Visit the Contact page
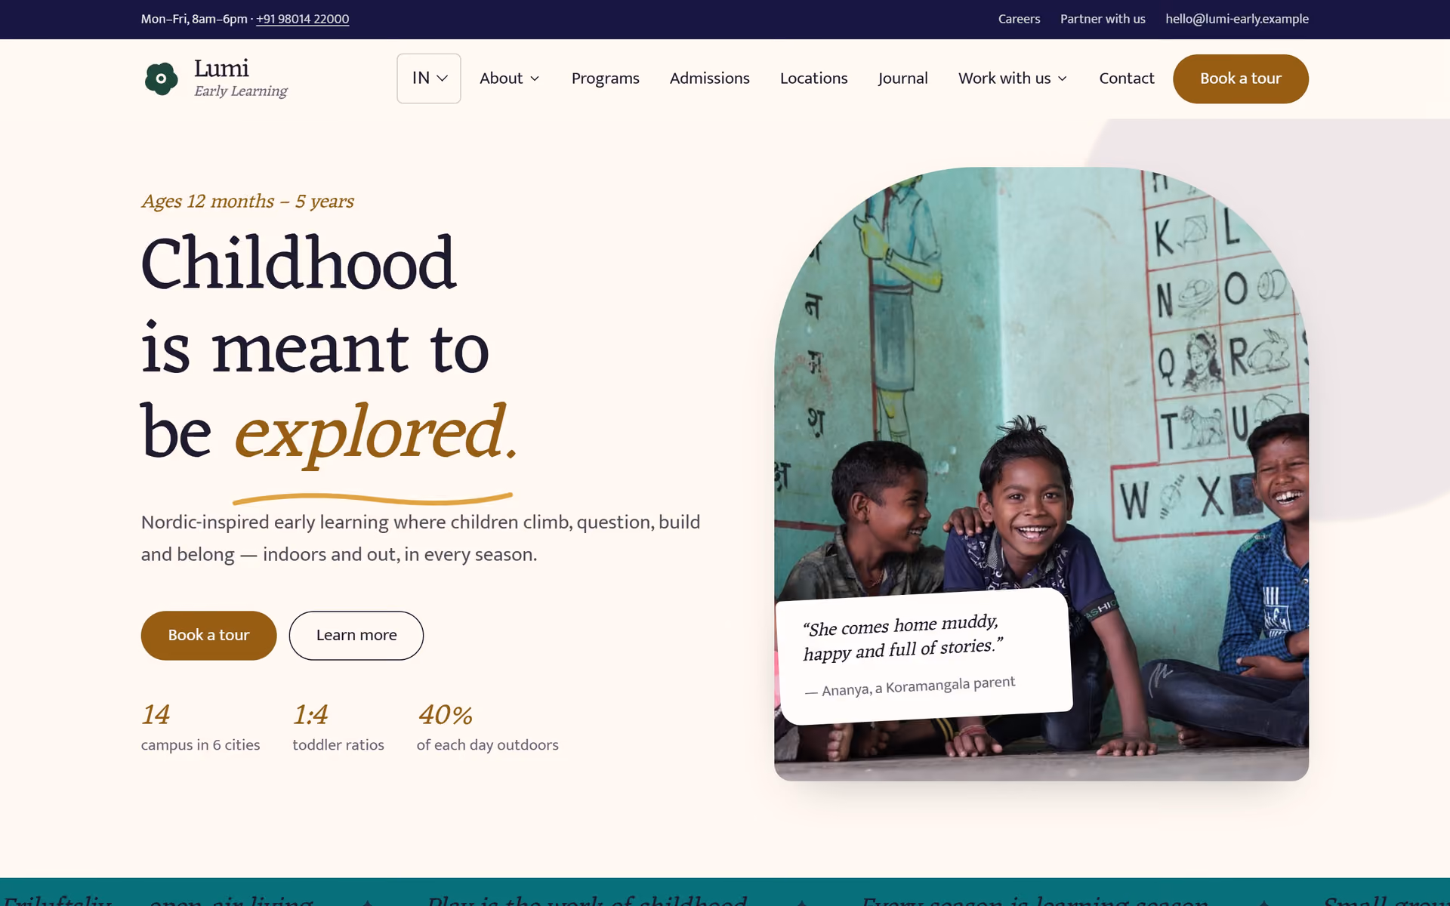The image size is (1450, 906). (x=1126, y=79)
